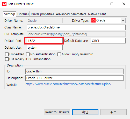Viewport: 130px width, 119px height.
Task: Select the Native Client tab
Action: click(97, 14)
